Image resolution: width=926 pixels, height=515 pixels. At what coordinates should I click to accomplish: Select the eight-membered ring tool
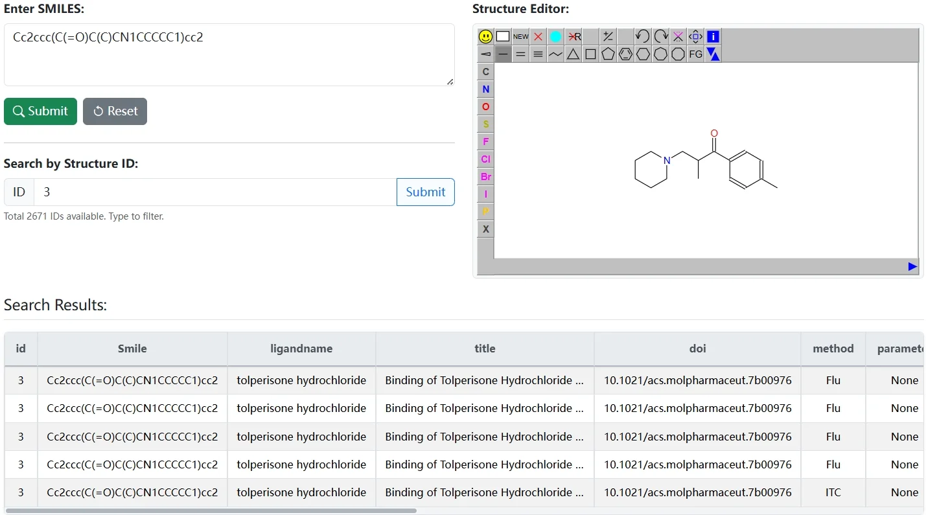[x=678, y=54]
